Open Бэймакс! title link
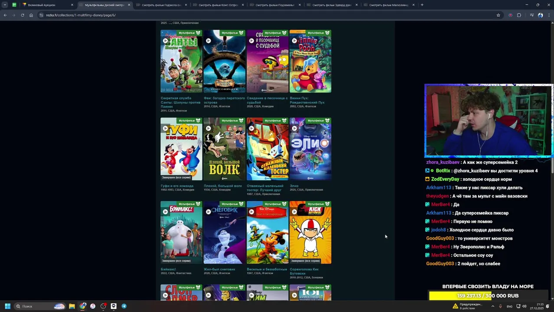 (168, 269)
